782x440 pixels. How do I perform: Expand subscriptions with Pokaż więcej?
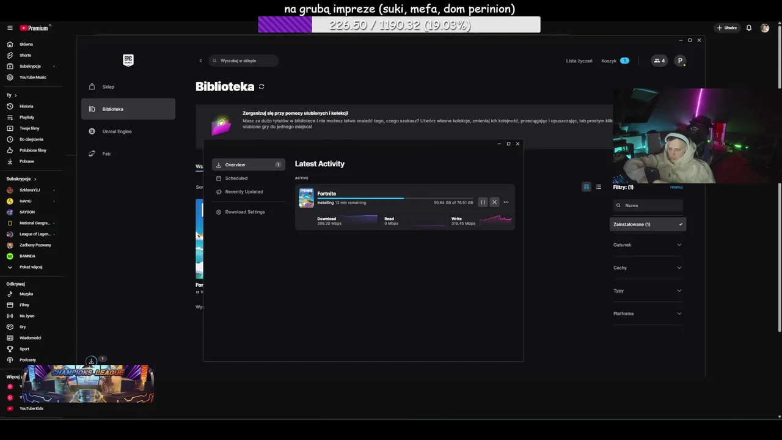point(32,267)
